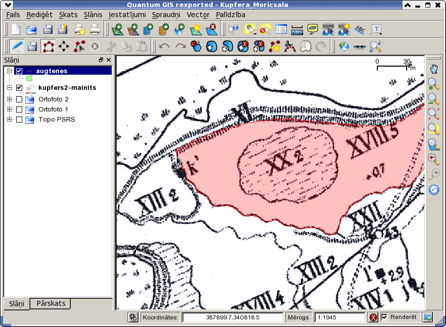Add a WMS layer globe icon
This screenshot has height=327, width=446.
(x=179, y=29)
